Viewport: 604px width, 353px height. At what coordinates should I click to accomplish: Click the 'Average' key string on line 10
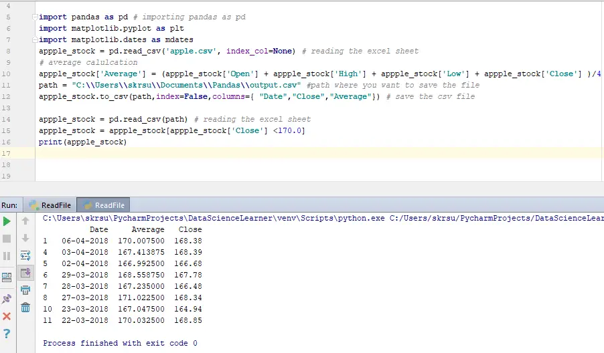pyautogui.click(x=121, y=74)
